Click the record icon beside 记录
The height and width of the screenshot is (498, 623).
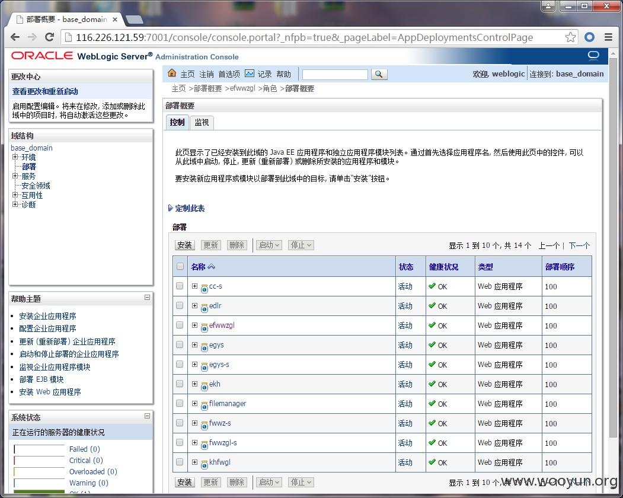point(249,74)
